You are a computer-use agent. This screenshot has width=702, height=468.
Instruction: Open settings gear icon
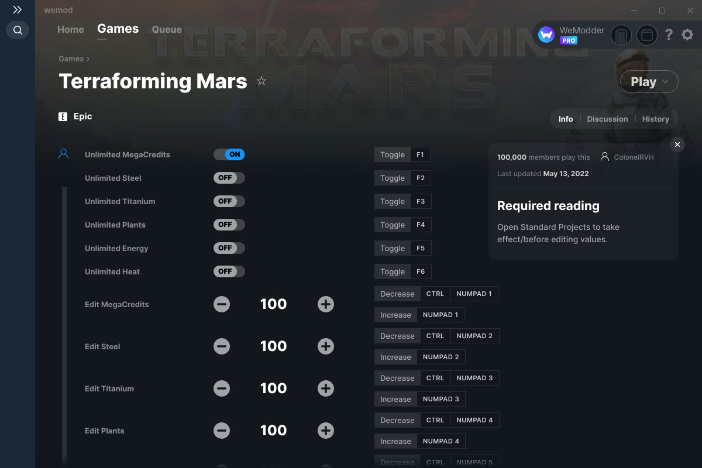tap(687, 35)
